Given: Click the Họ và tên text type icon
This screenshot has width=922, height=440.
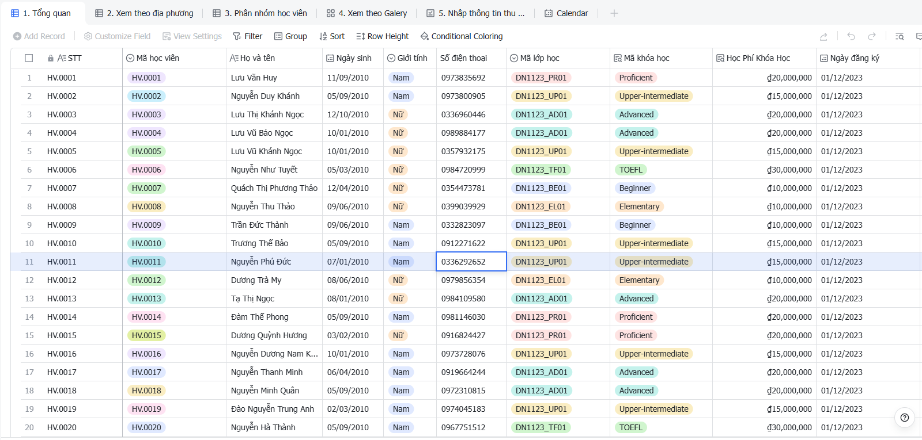Looking at the screenshot, I should click(x=234, y=58).
